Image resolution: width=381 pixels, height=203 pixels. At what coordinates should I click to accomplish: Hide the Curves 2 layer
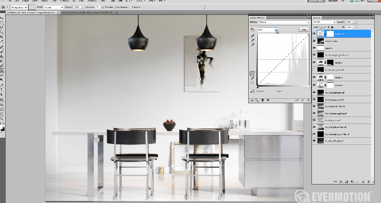314,34
